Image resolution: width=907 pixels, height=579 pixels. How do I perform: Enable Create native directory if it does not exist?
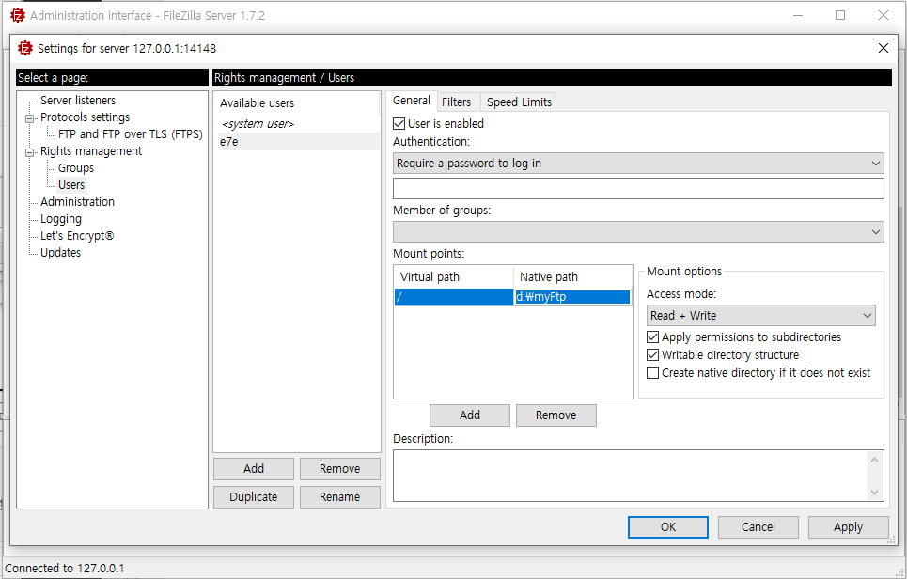click(652, 373)
